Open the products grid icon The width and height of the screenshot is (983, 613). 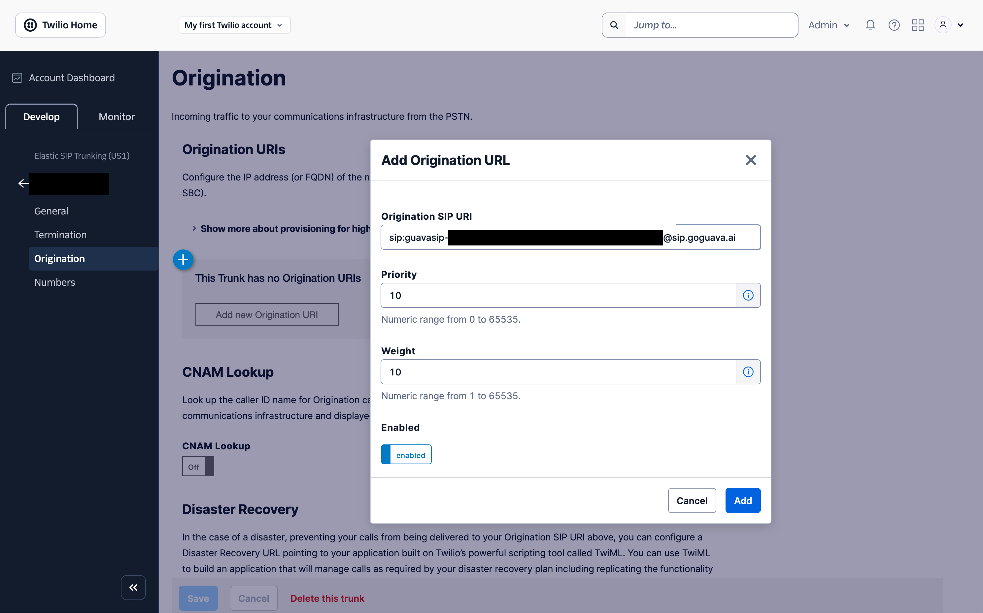tap(918, 25)
